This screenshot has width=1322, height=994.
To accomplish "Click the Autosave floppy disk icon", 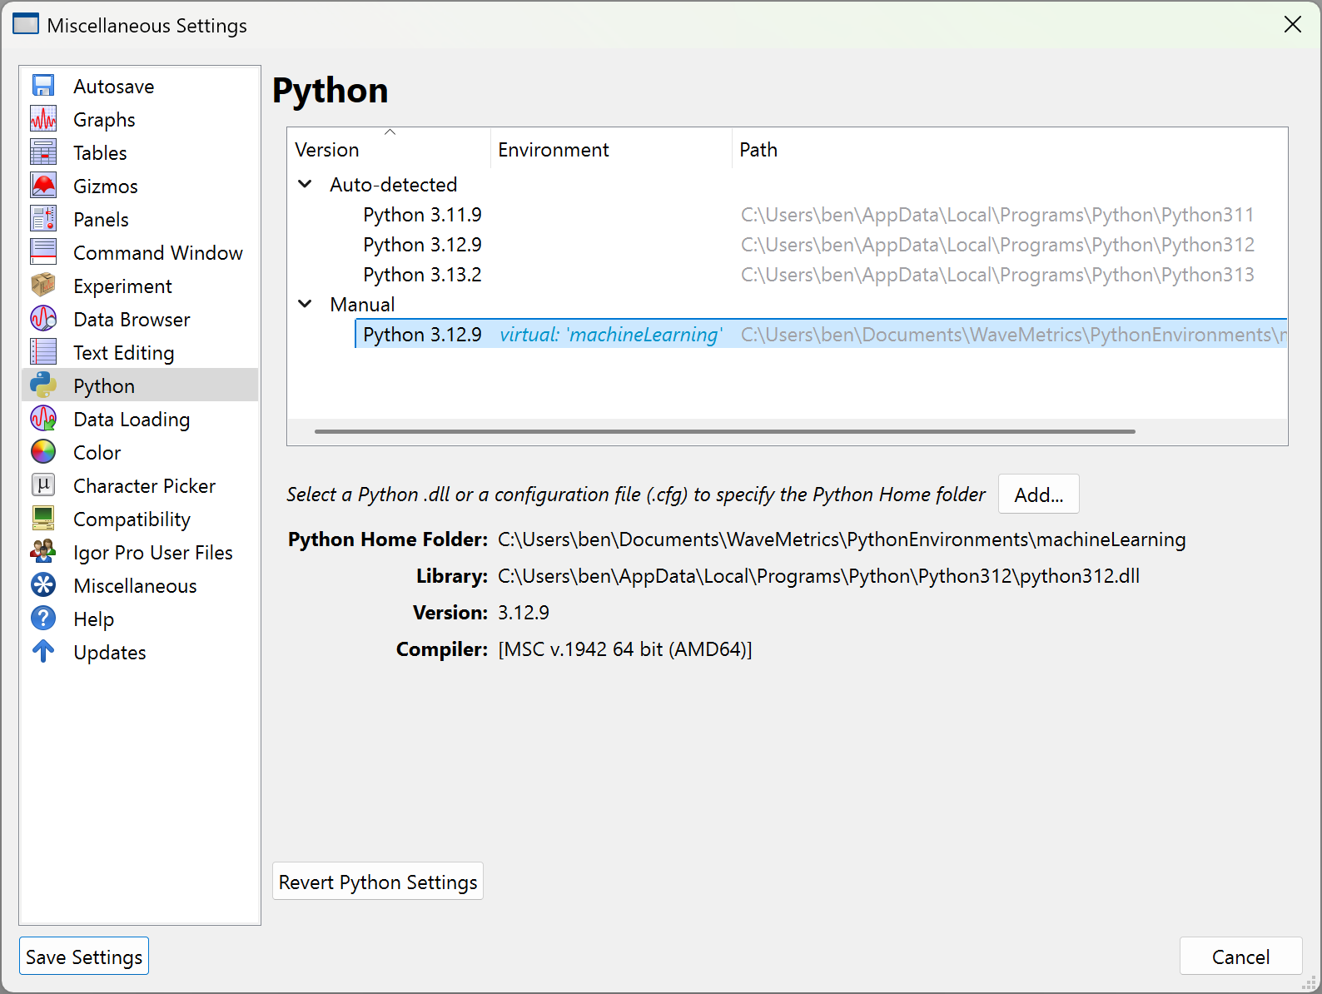I will 43,86.
